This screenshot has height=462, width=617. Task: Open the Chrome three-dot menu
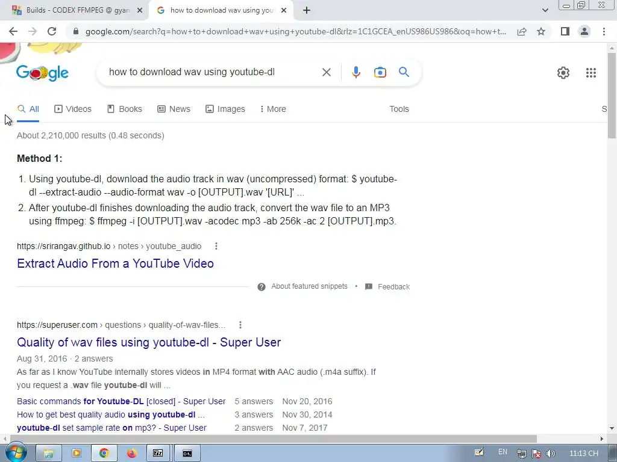pyautogui.click(x=604, y=31)
